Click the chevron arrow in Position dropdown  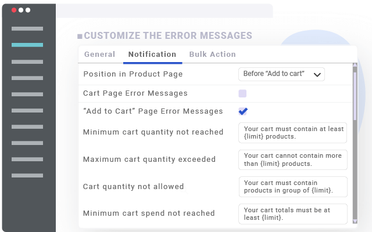tap(317, 74)
